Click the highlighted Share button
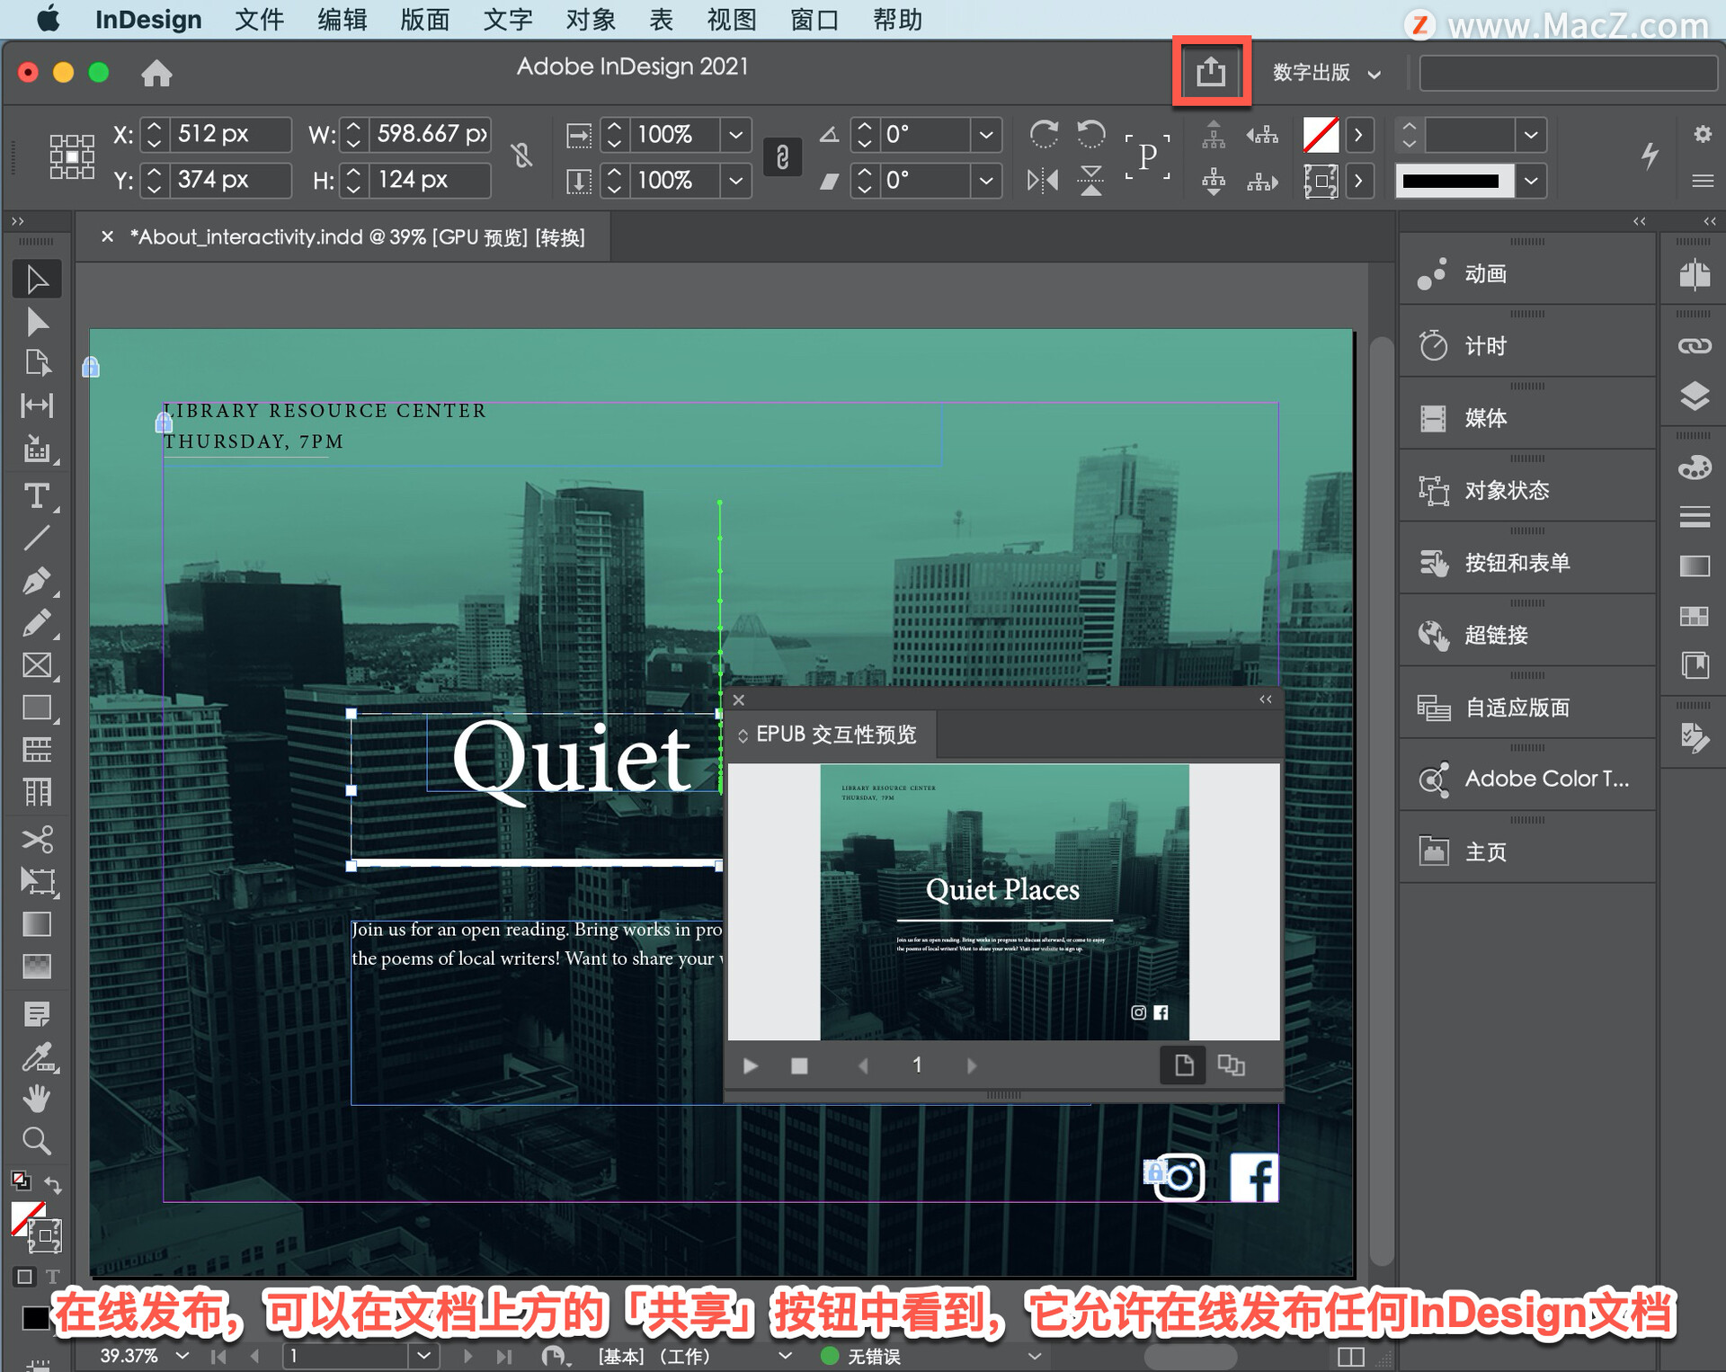1726x1372 pixels. [x=1211, y=72]
